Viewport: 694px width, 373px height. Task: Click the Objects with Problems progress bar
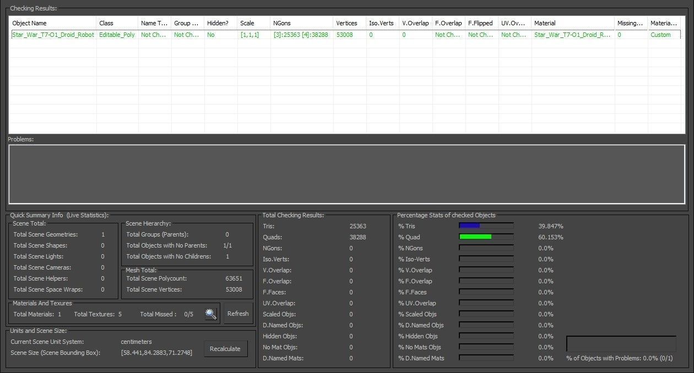click(621, 344)
